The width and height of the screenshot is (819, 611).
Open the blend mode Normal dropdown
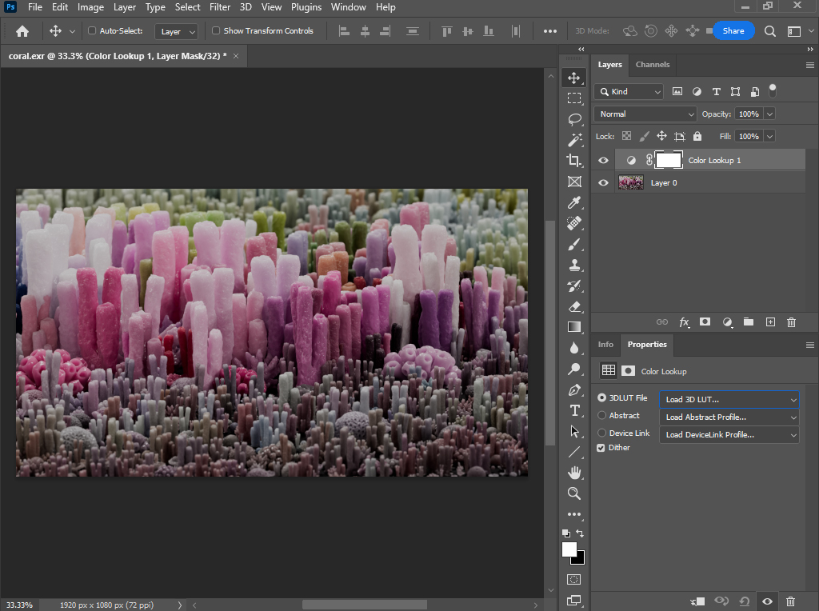[x=646, y=114]
